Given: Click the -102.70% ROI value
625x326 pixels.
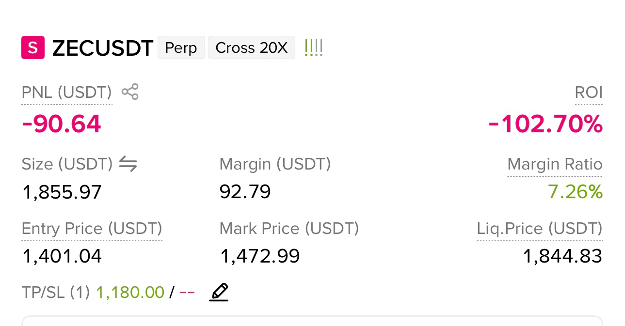Looking at the screenshot, I should click(545, 124).
